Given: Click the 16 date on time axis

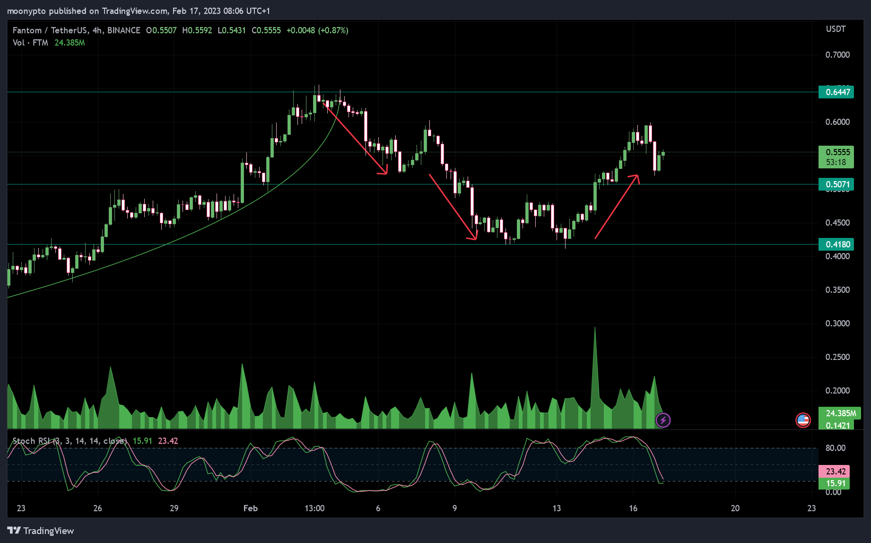Looking at the screenshot, I should (x=633, y=508).
